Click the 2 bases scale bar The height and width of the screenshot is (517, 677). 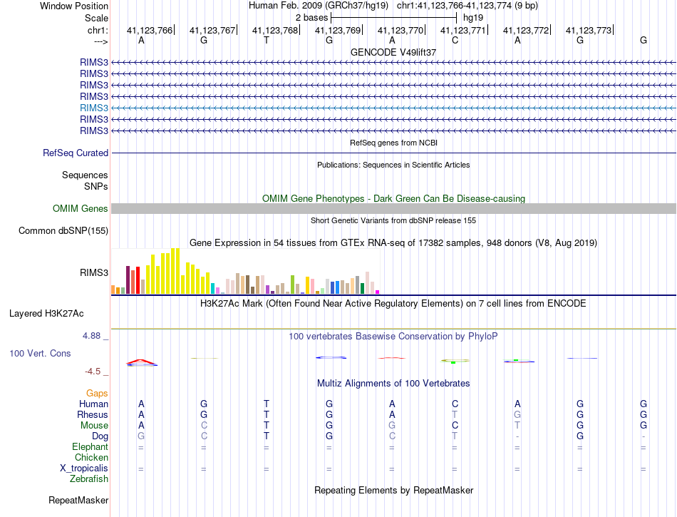point(393,16)
